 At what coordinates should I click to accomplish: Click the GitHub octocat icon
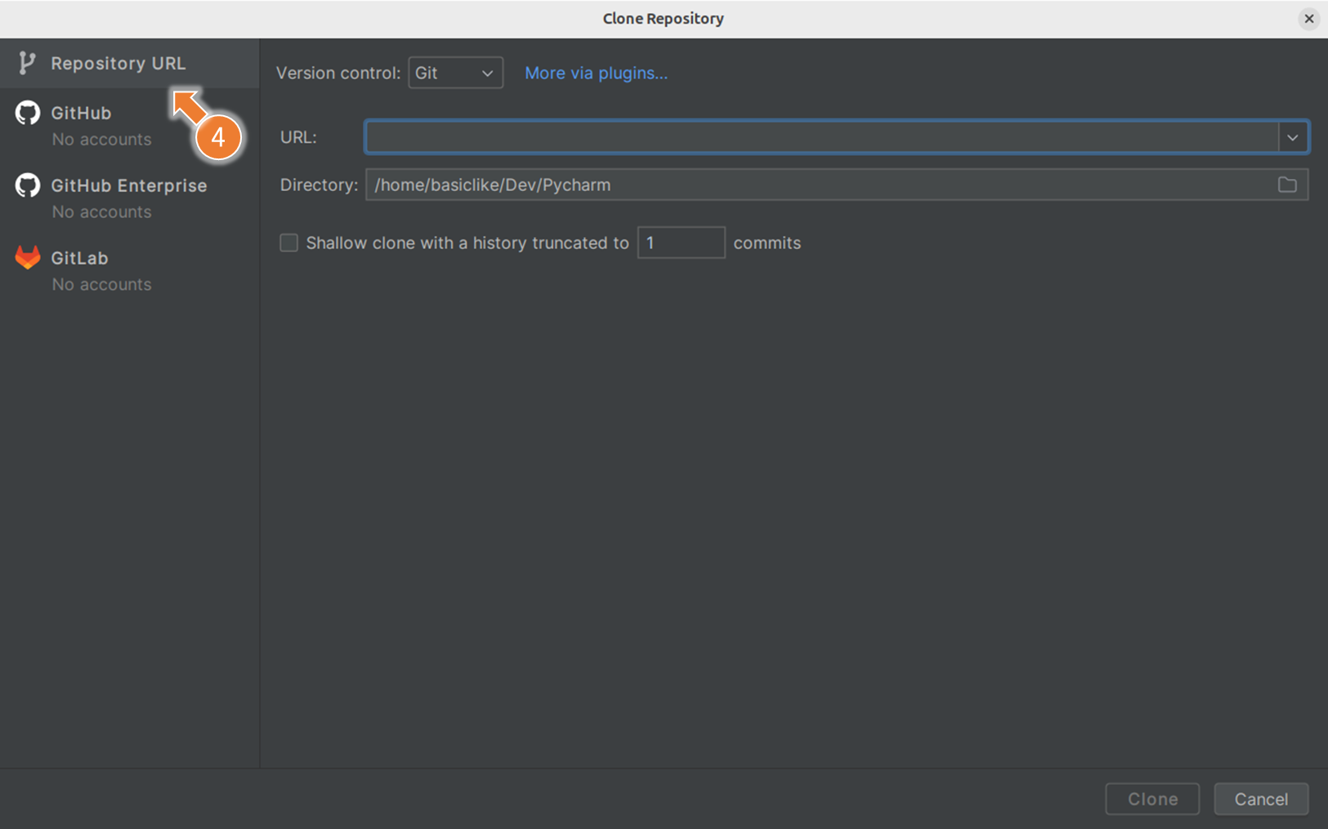click(28, 113)
